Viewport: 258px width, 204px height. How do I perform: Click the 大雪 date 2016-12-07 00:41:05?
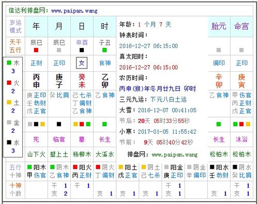pos(167,110)
